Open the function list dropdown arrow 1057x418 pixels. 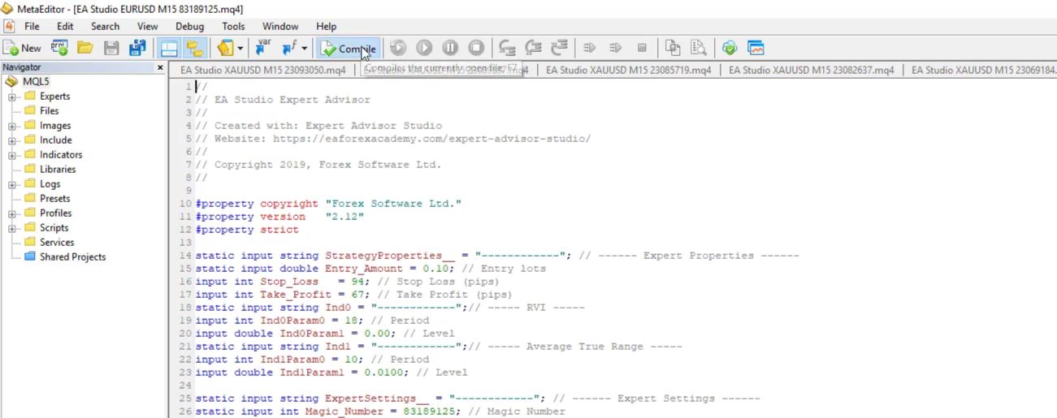(x=305, y=49)
